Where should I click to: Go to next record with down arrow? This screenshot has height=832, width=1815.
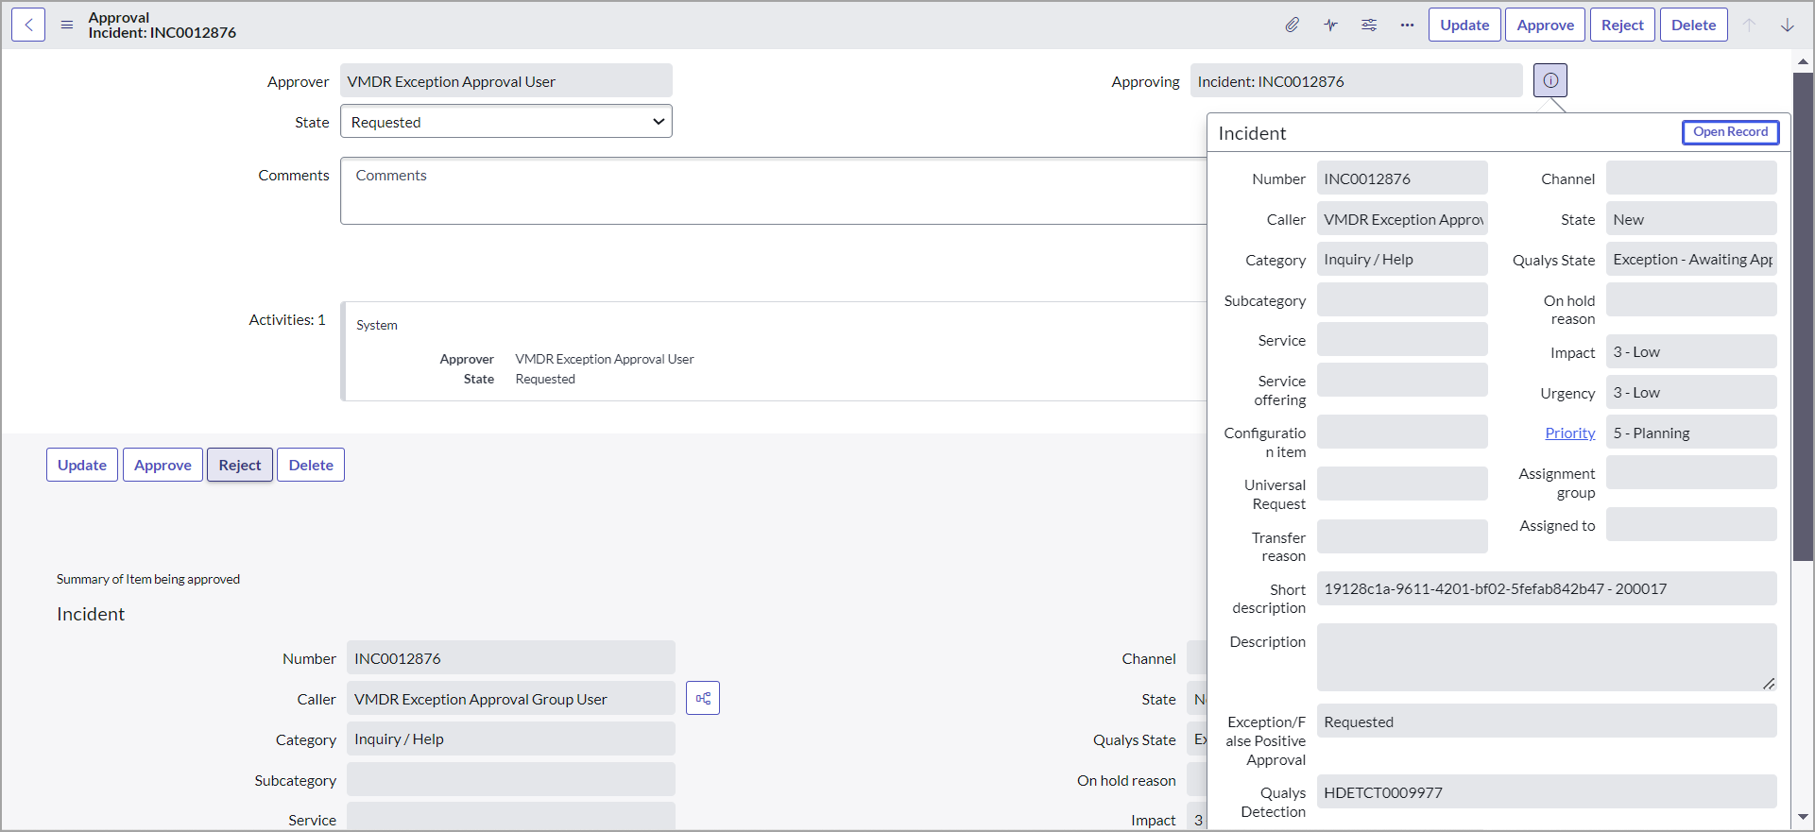(1787, 25)
